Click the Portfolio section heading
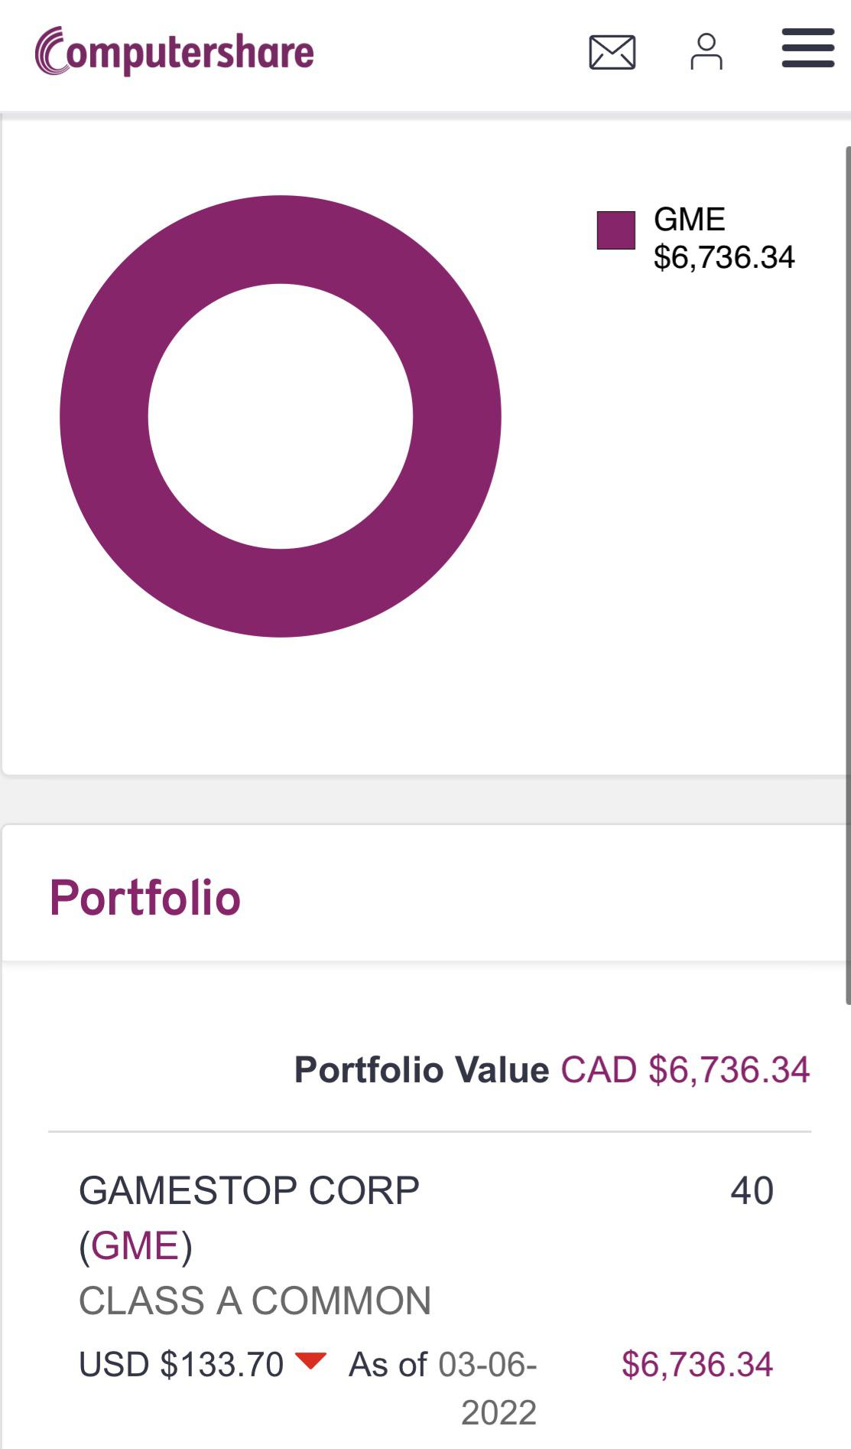Screen dimensions: 851x1449 coord(145,897)
